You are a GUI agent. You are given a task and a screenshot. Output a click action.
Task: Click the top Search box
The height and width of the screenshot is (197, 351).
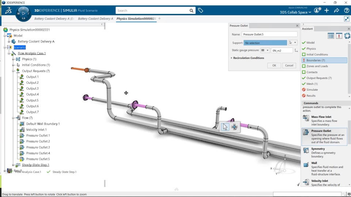click(x=152, y=11)
